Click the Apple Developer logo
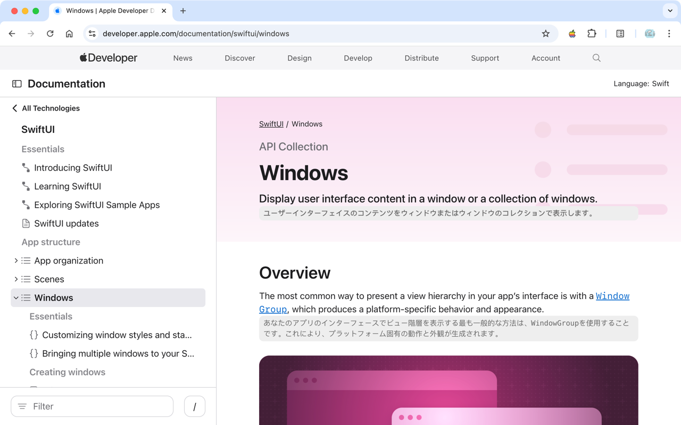Image resolution: width=681 pixels, height=425 pixels. 109,58
